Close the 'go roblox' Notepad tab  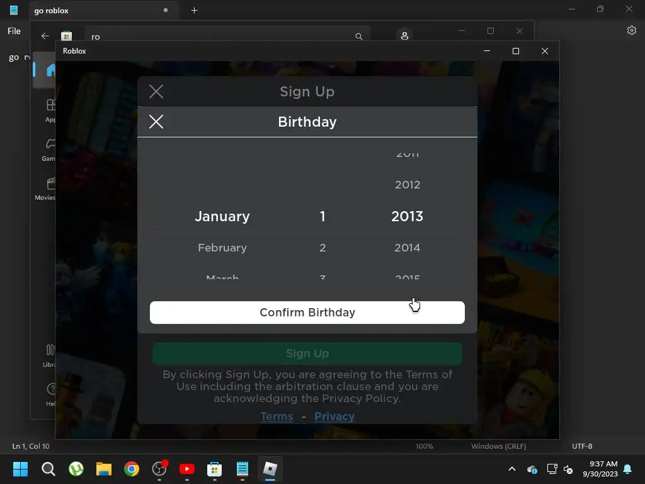(166, 10)
